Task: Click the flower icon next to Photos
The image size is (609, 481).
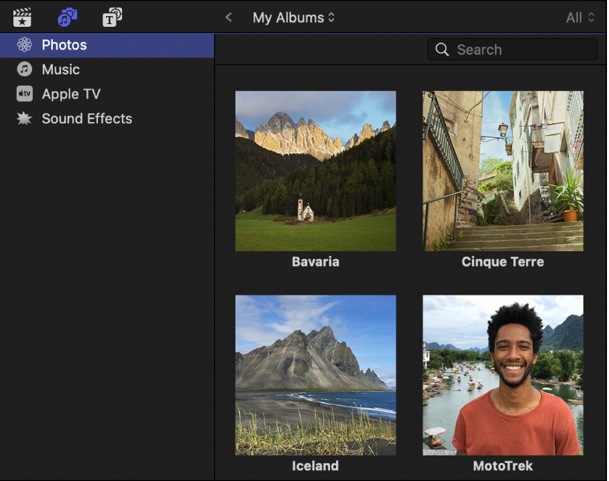Action: pos(24,44)
